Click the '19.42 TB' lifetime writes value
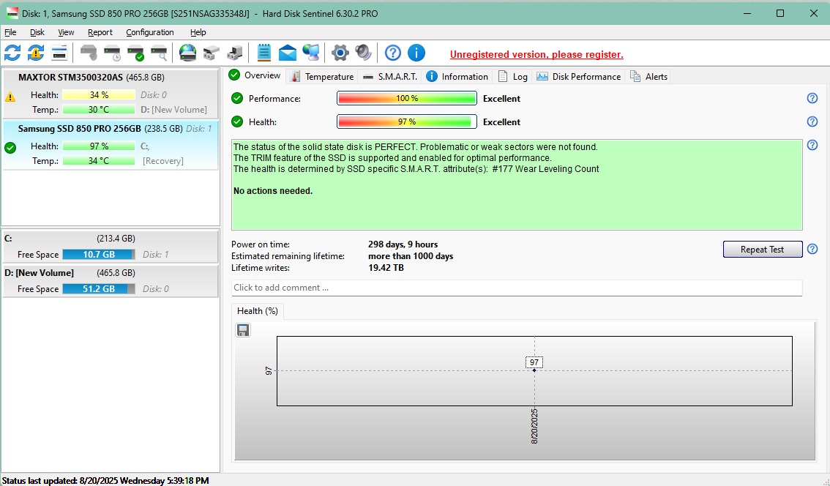The image size is (830, 486). pos(386,268)
